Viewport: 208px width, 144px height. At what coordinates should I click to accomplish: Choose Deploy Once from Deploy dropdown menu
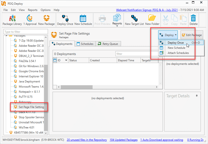[x=181, y=43]
